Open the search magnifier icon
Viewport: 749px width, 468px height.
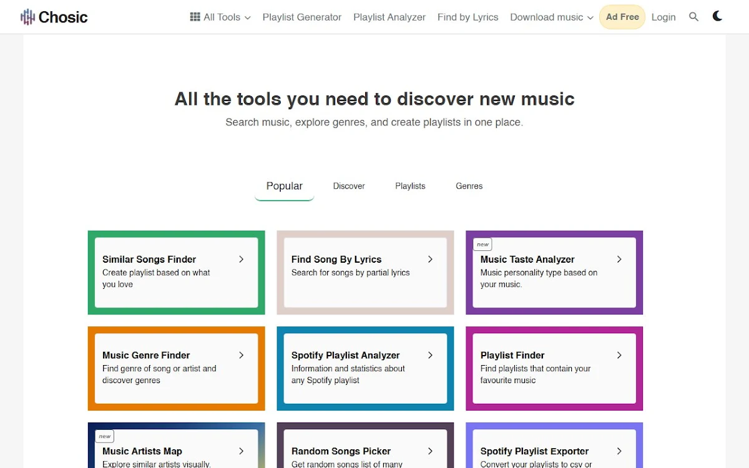pos(693,17)
